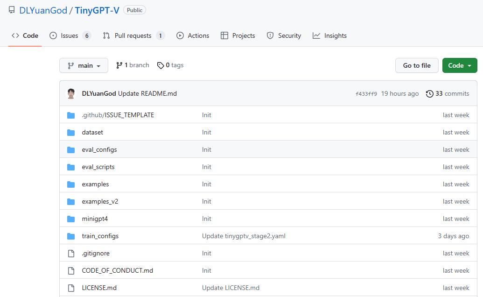Click the Pull requests icon
Image resolution: width=483 pixels, height=297 pixels.
click(x=106, y=35)
